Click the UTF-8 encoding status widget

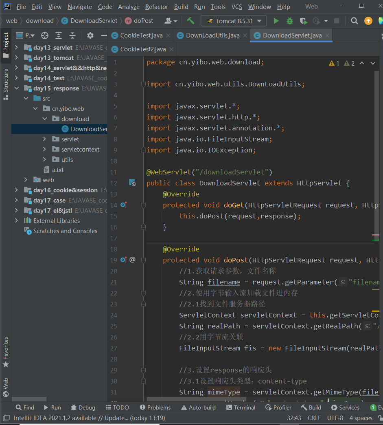click(x=335, y=418)
